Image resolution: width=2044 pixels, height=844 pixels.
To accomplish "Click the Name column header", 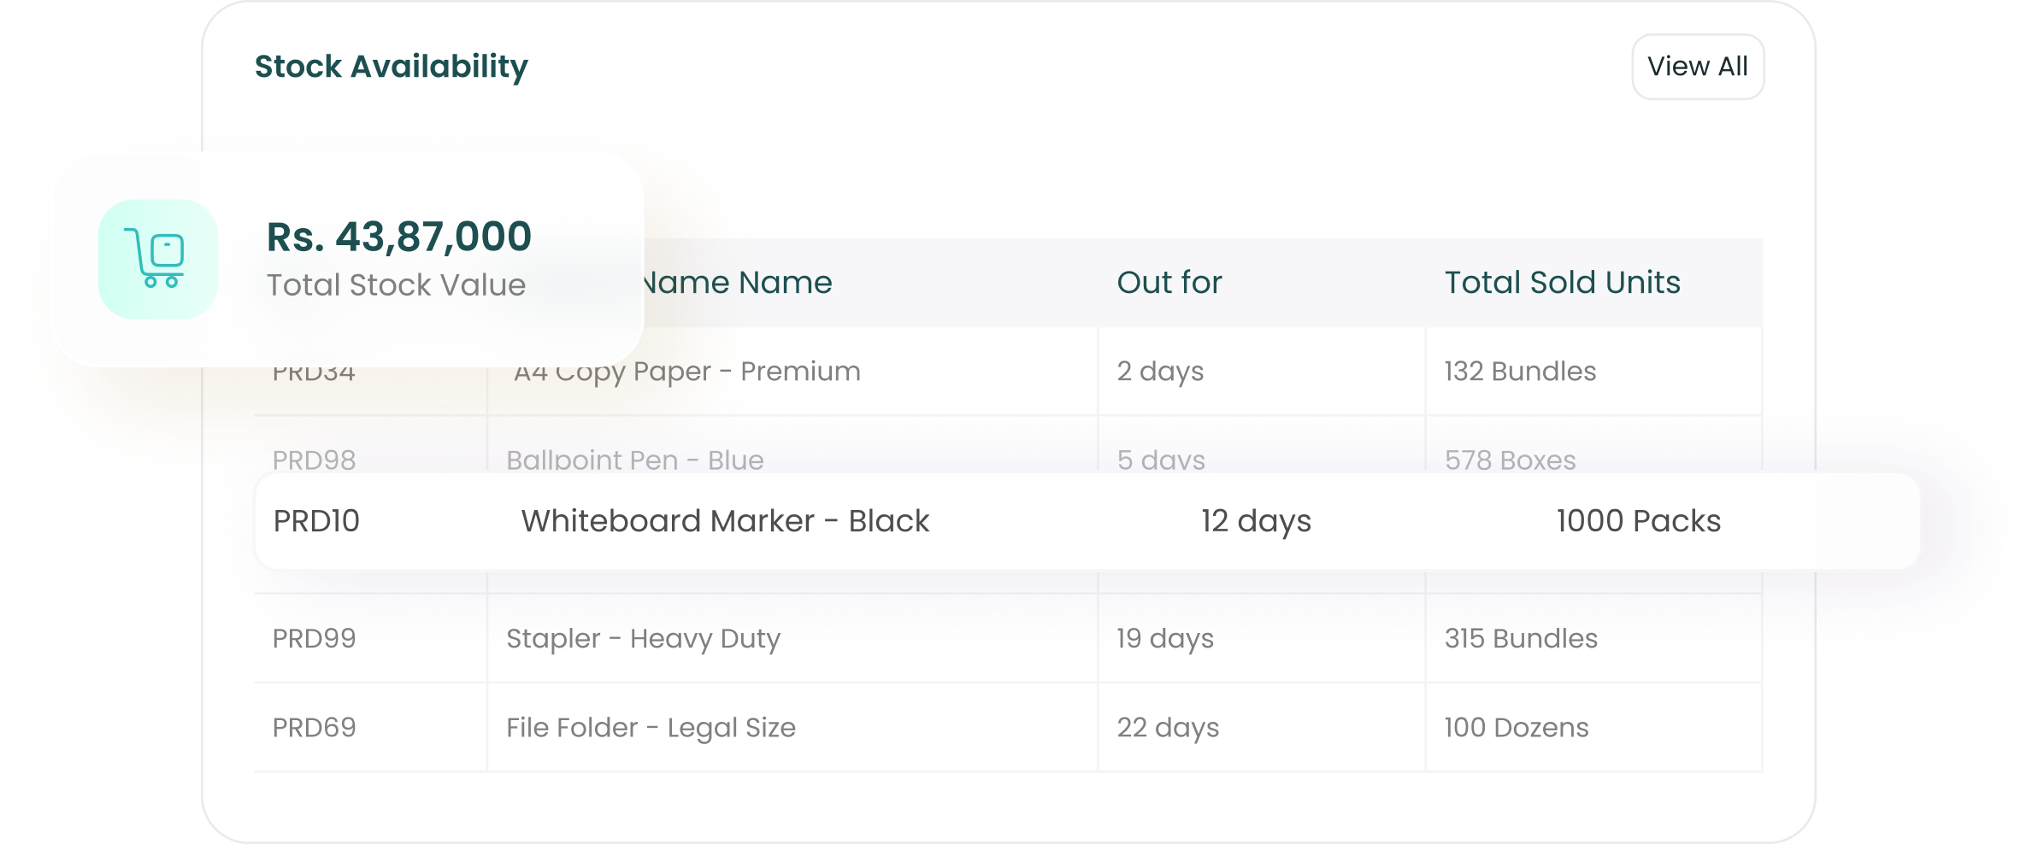I will coord(737,283).
